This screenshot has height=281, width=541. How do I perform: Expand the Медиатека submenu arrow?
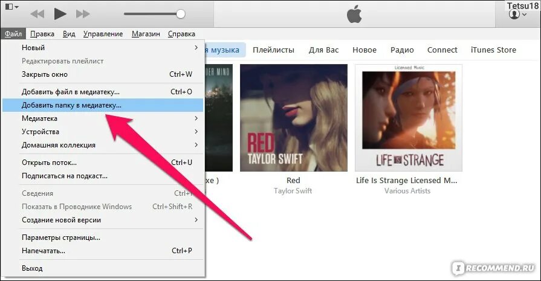click(196, 118)
